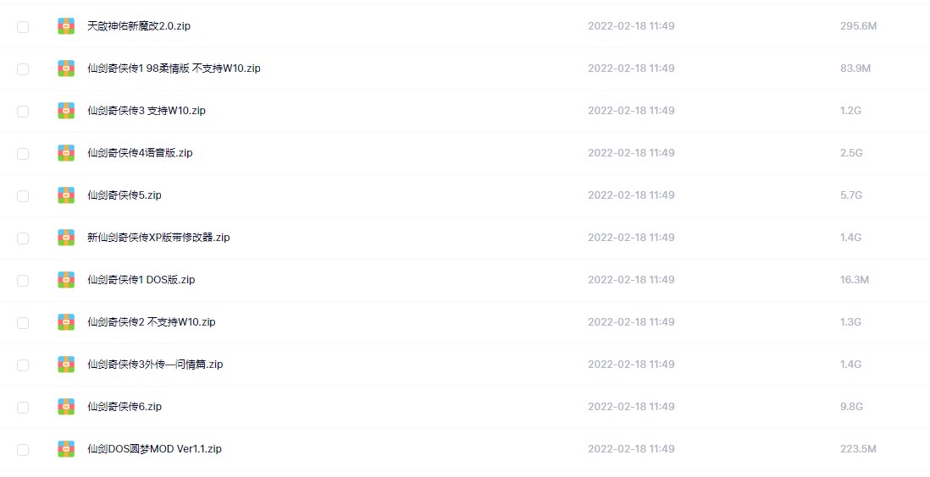Click archive icon next to 仙剑奇侠传5.zip

click(66, 195)
